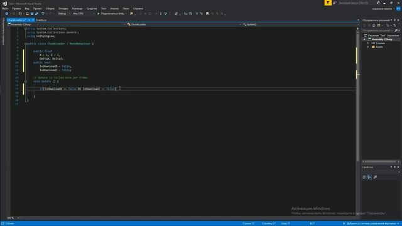Click the ВСТ insert mode indicator
The width and height of the screenshot is (402, 226).
(x=312, y=223)
